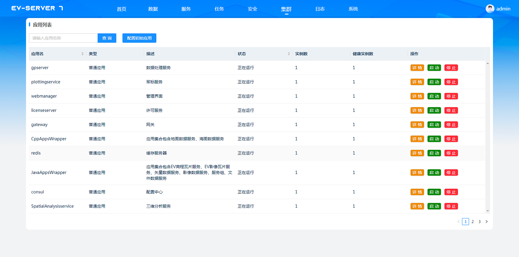Open the 集群 menu
Viewport: 519px width, 257px height.
(x=286, y=9)
